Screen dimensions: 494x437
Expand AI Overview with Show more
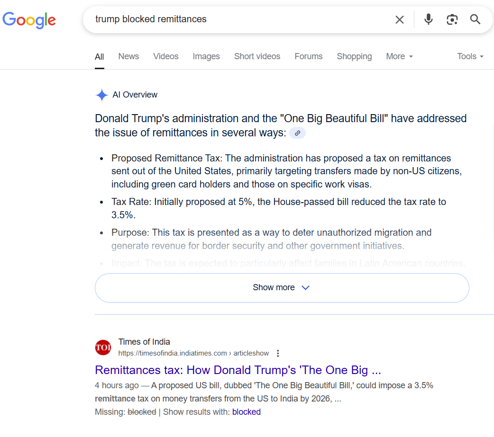282,288
